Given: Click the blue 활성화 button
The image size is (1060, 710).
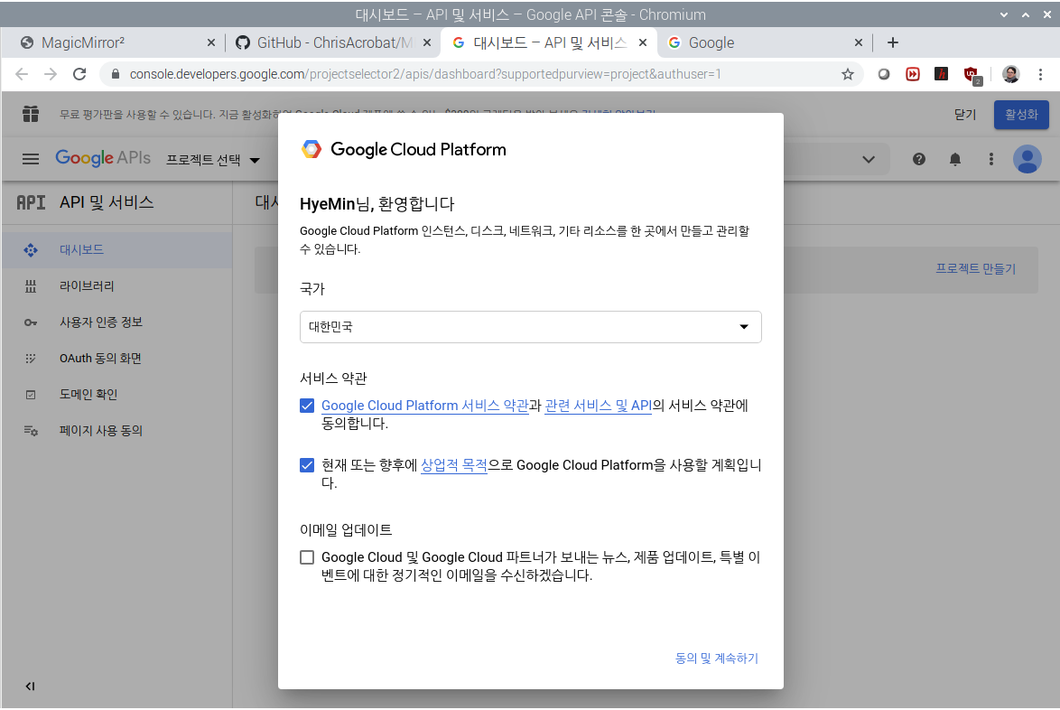Looking at the screenshot, I should coord(1021,115).
